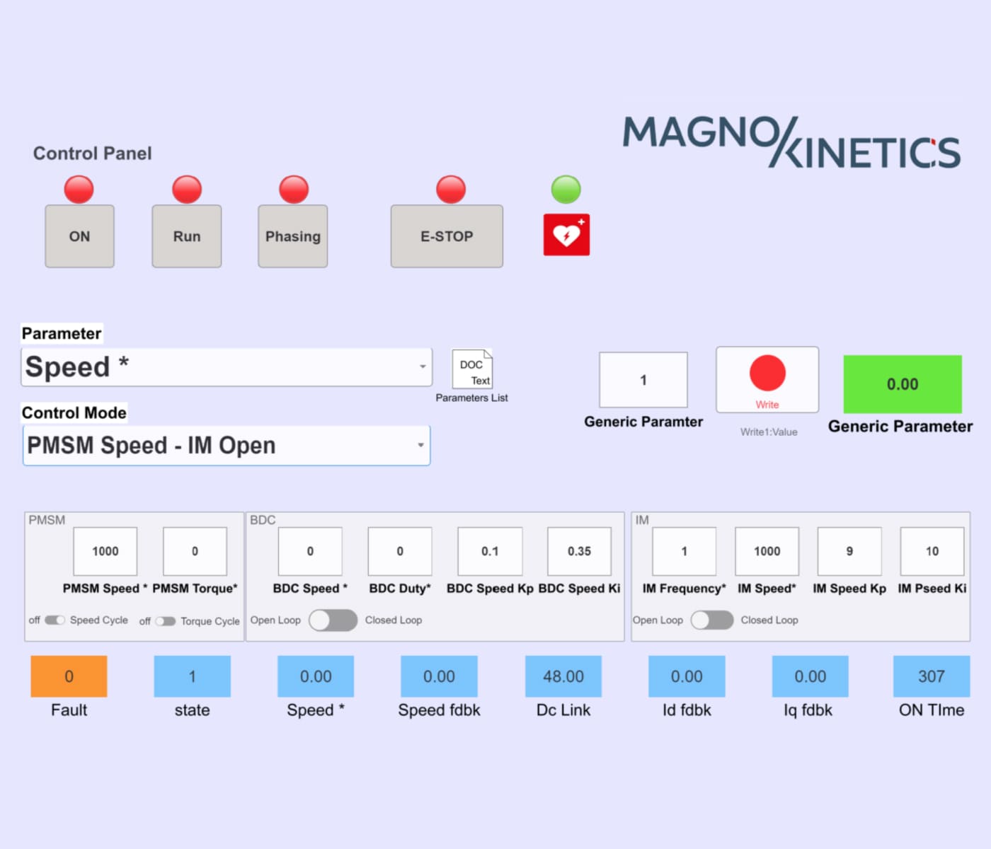
Task: Click the green indicator above the defibrillator icon
Action: click(x=564, y=189)
